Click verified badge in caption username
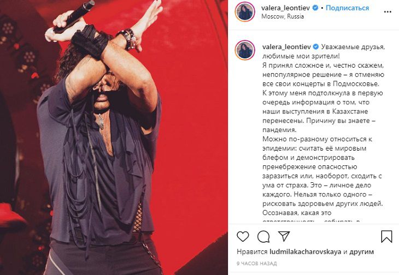The height and width of the screenshot is (275, 399). coord(316,47)
